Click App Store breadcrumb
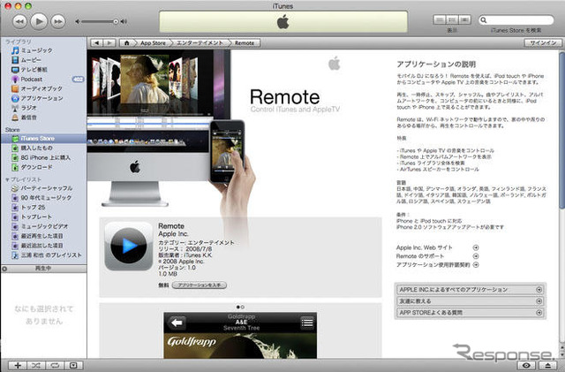565x372 pixels. click(153, 43)
